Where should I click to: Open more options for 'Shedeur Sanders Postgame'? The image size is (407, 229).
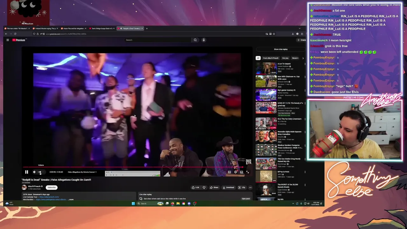click(x=305, y=145)
